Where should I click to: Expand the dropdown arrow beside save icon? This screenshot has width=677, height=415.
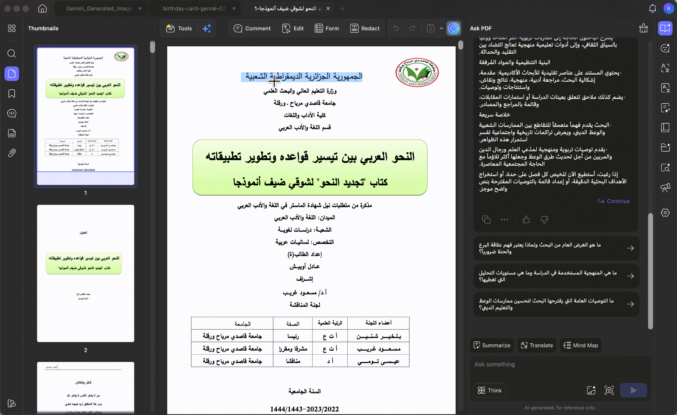pyautogui.click(x=441, y=28)
